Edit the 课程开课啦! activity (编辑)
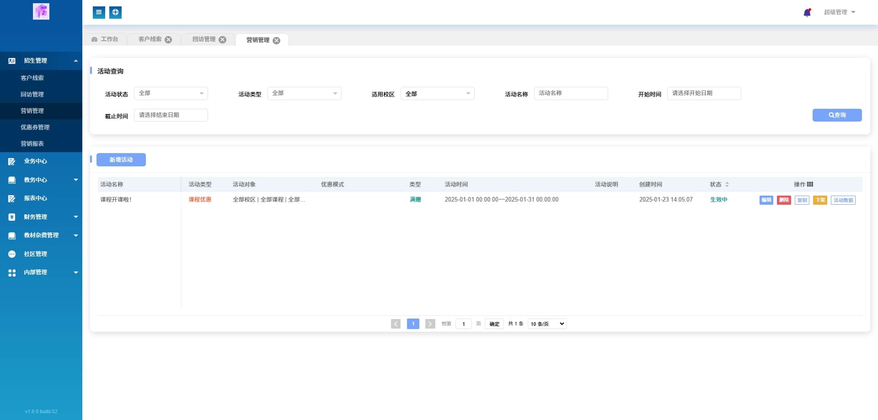The width and height of the screenshot is (878, 420). (x=766, y=200)
